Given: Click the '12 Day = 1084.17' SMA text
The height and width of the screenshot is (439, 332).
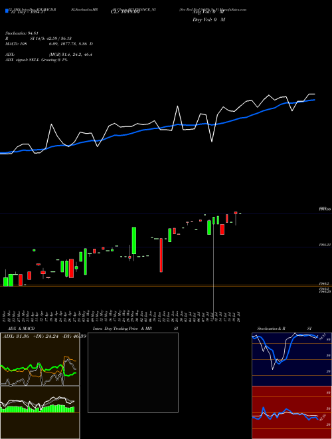Looking at the screenshot, I should tap(27, 13).
